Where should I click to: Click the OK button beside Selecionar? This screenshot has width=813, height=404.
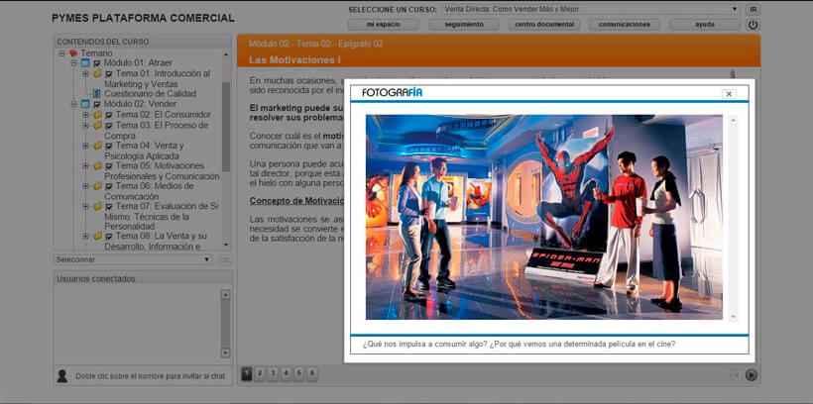click(x=224, y=259)
